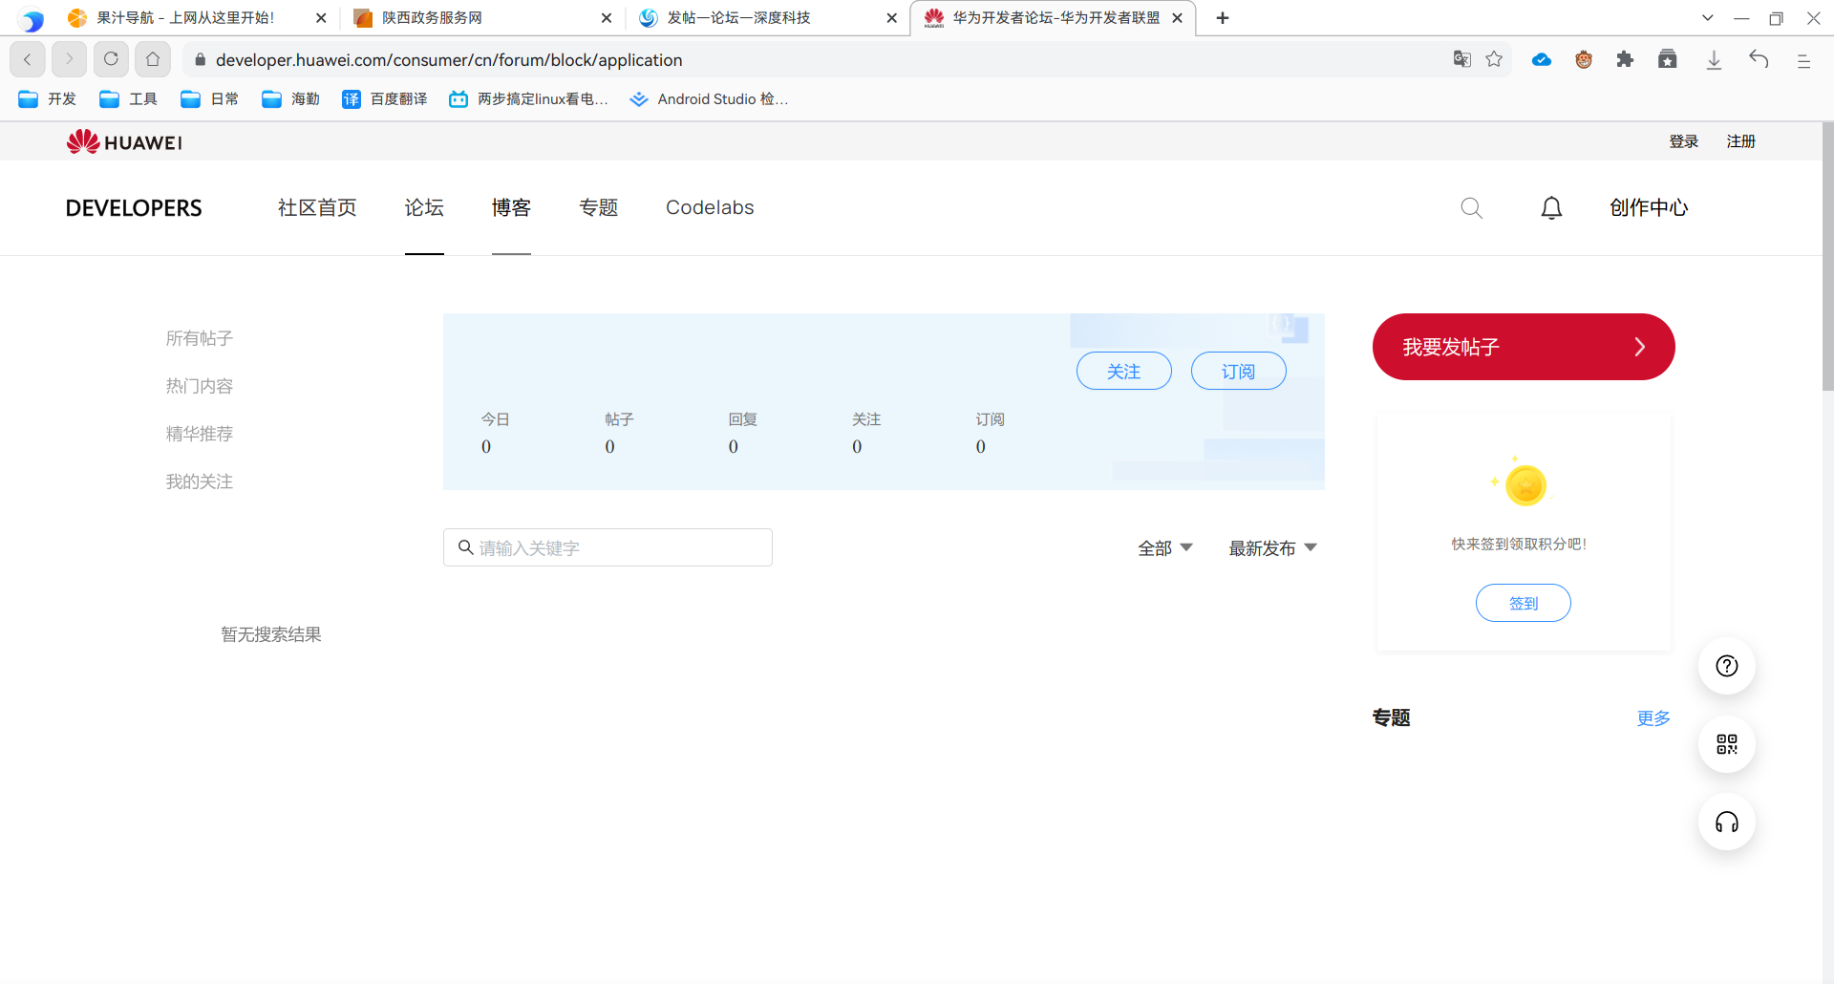The width and height of the screenshot is (1834, 984).
Task: Open the 两步搞定linux bookmark
Action: (528, 99)
